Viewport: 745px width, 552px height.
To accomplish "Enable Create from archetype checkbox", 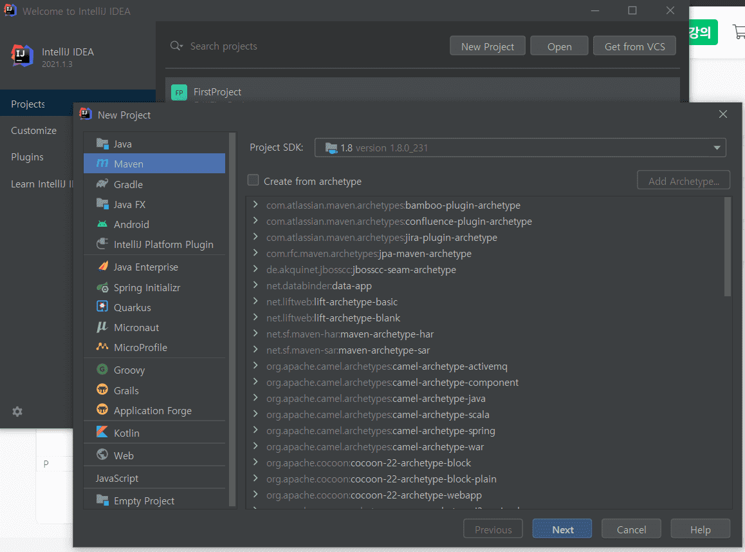I will 253,180.
